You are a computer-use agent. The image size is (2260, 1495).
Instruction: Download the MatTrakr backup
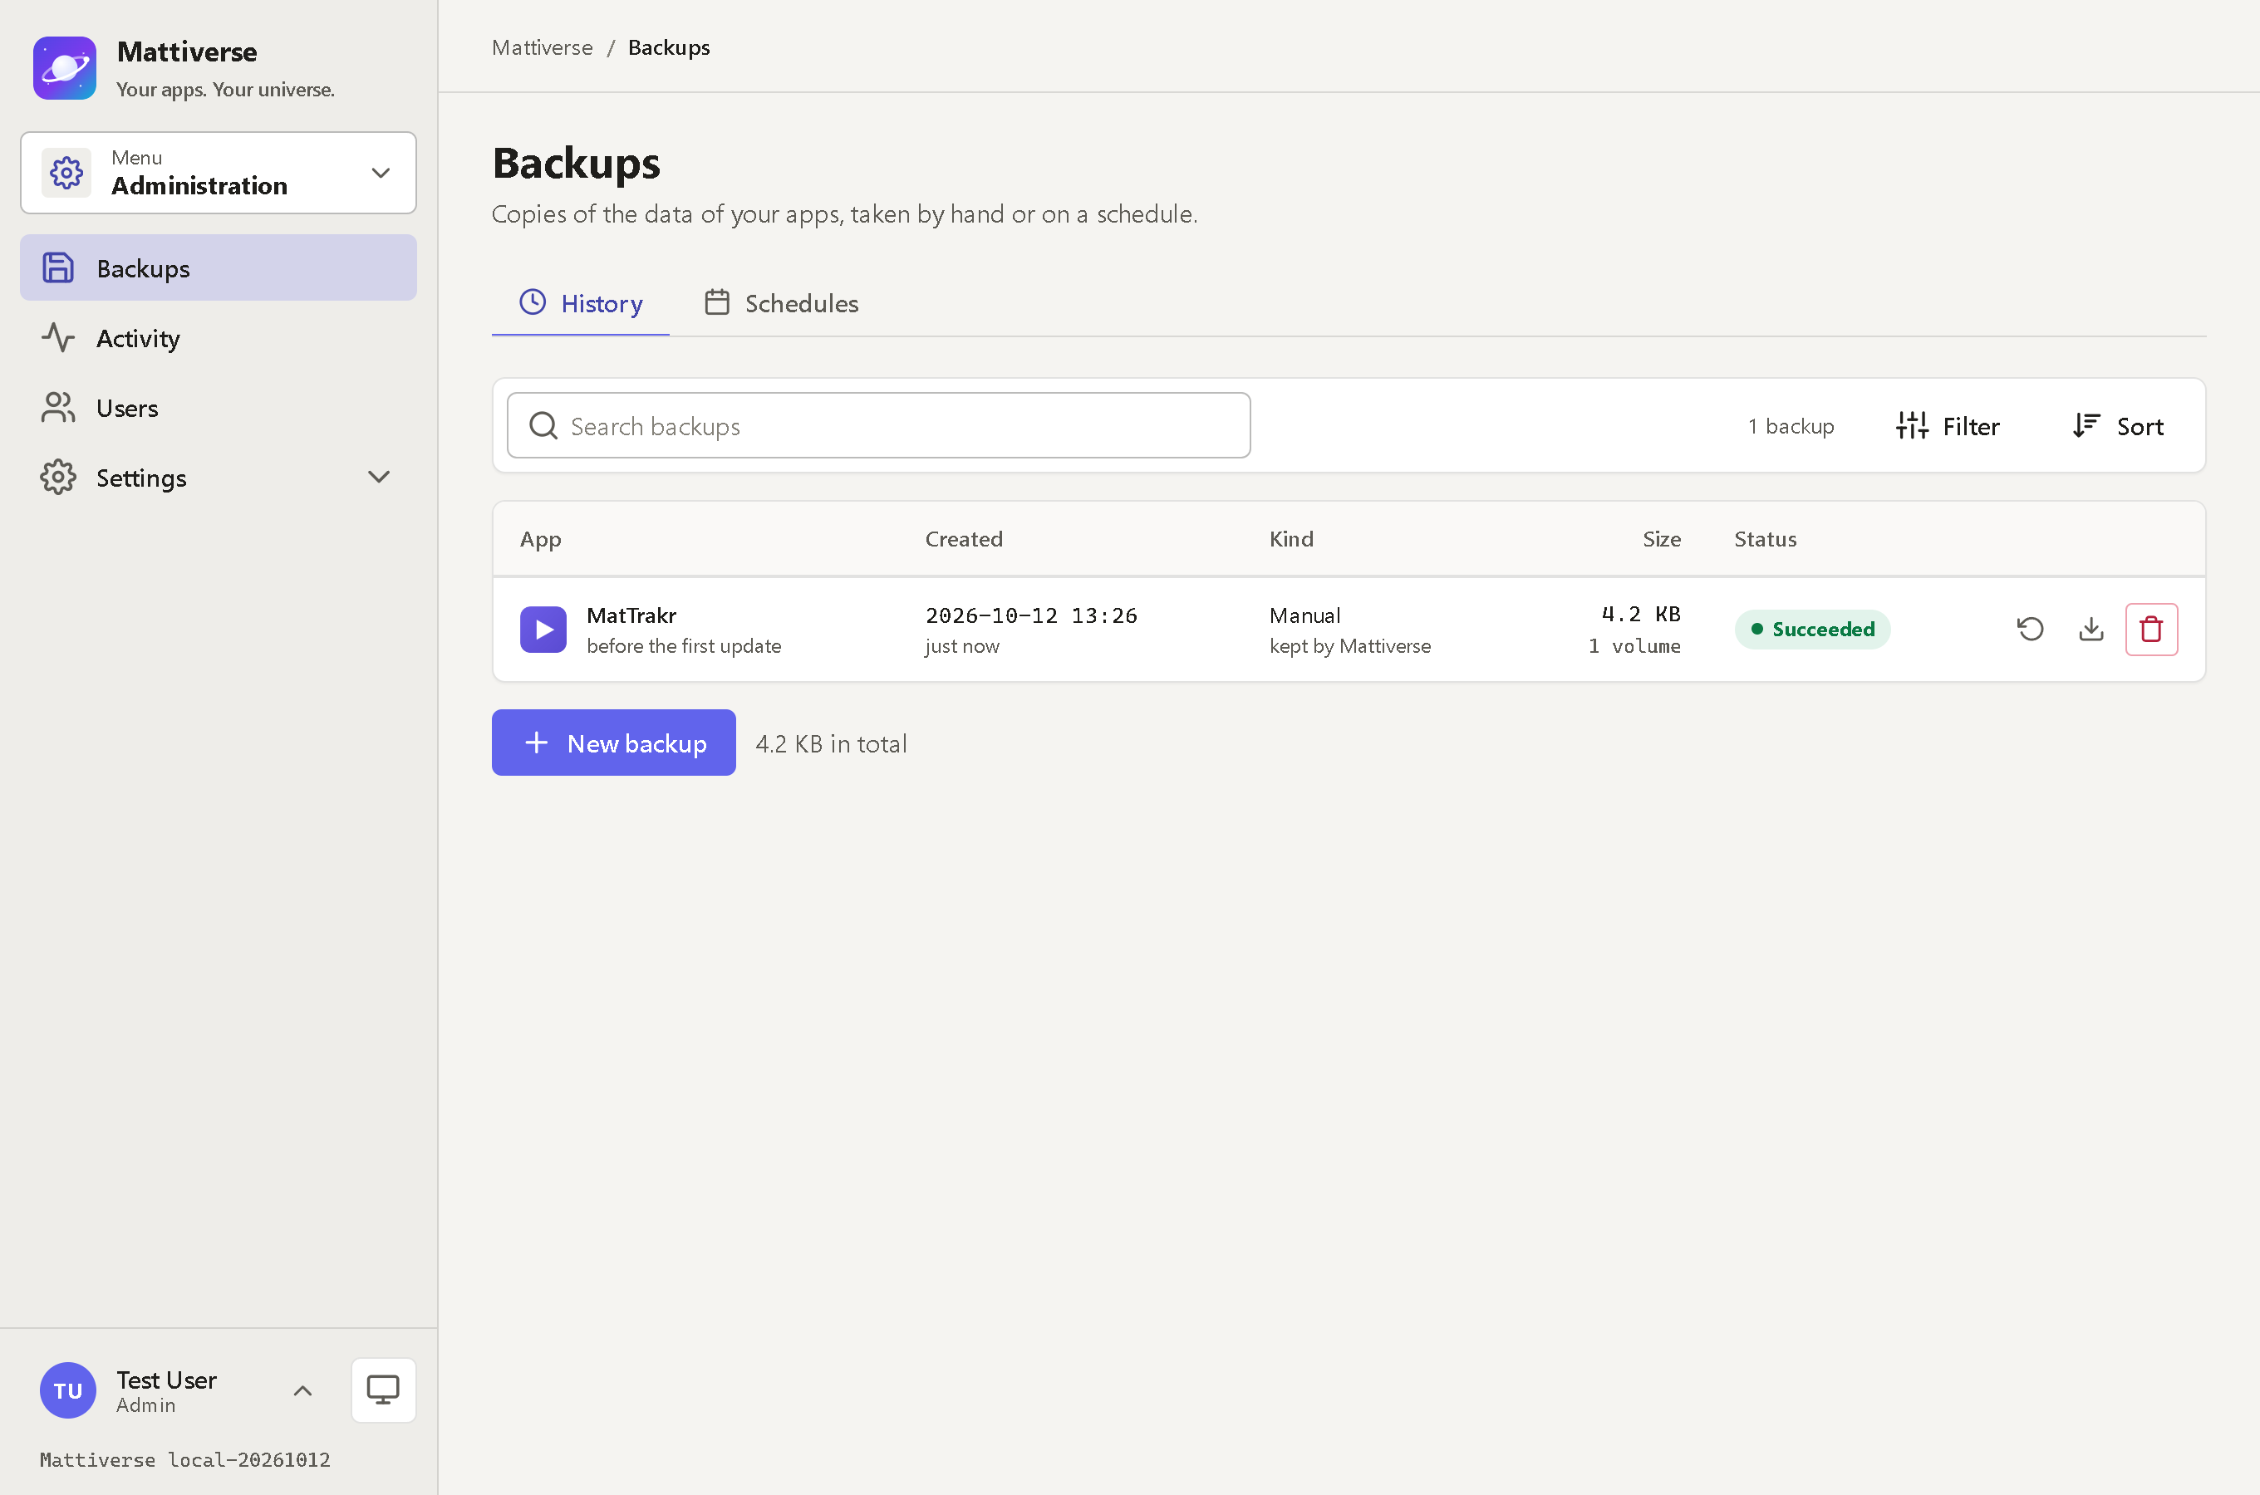(2091, 630)
